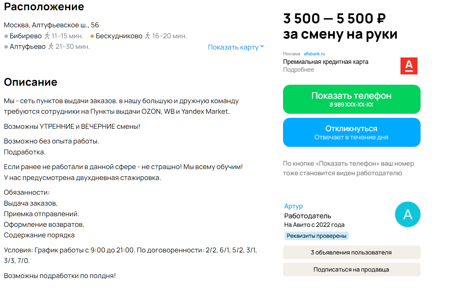
Task: Expand the Показать карту map section
Action: pos(236,47)
